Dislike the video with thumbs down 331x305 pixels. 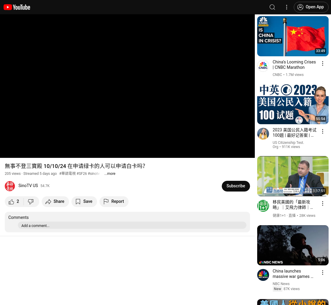click(x=31, y=202)
